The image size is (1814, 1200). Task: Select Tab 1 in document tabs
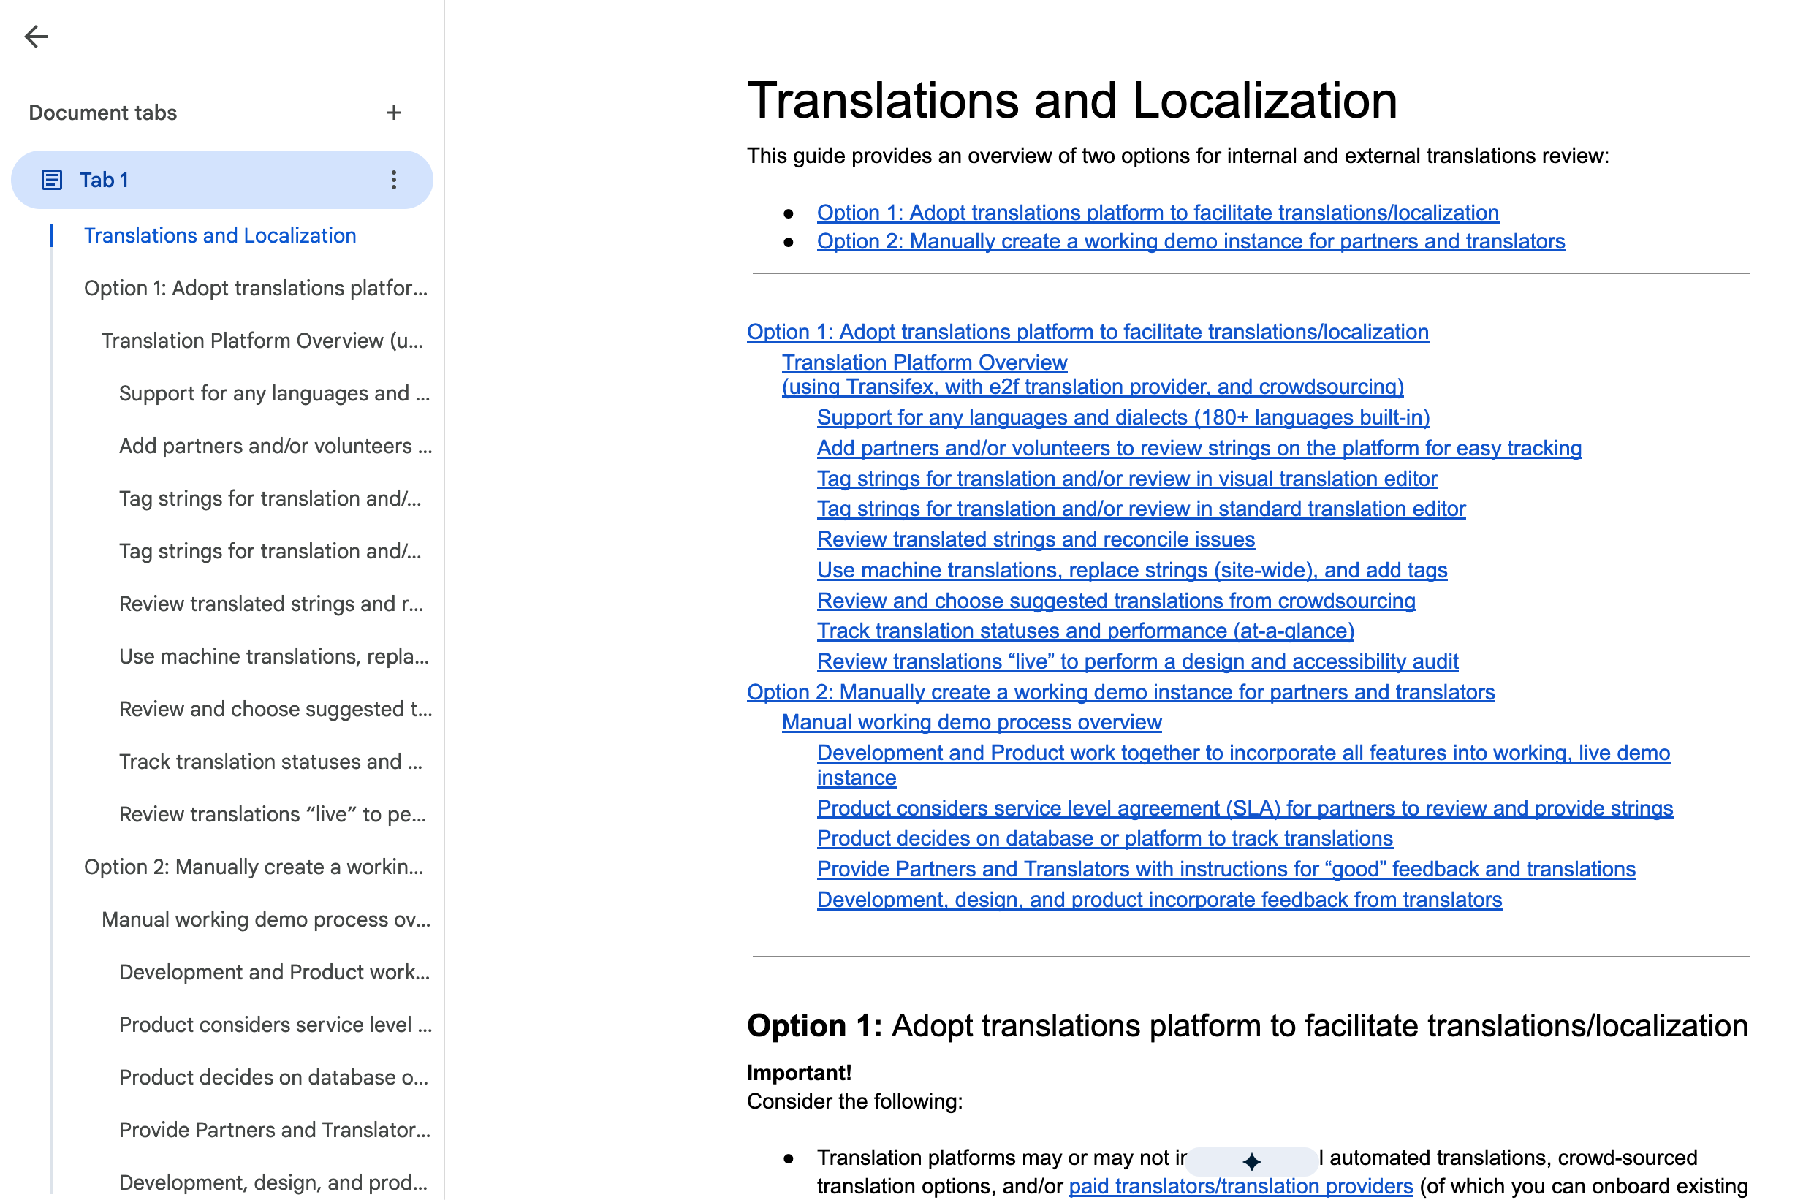(222, 180)
